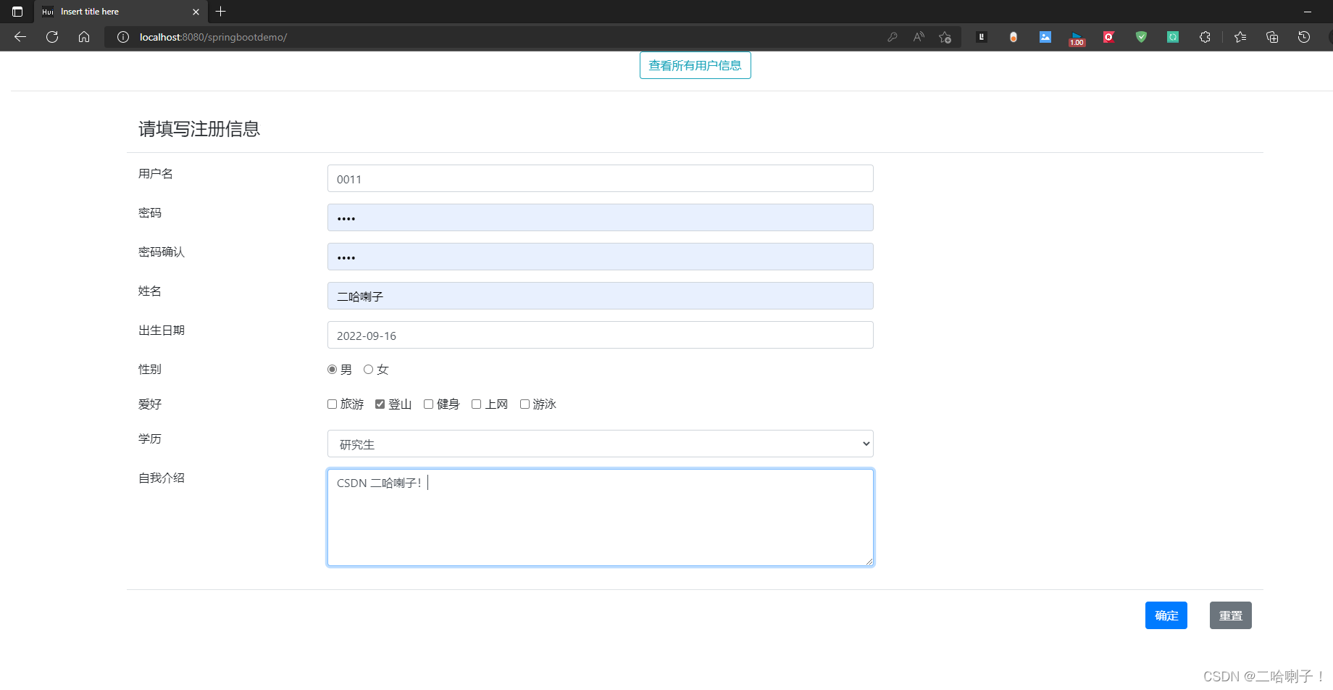The image size is (1333, 690).
Task: Focus the 姓名 field containing 二哈喇子
Action: [x=600, y=296]
